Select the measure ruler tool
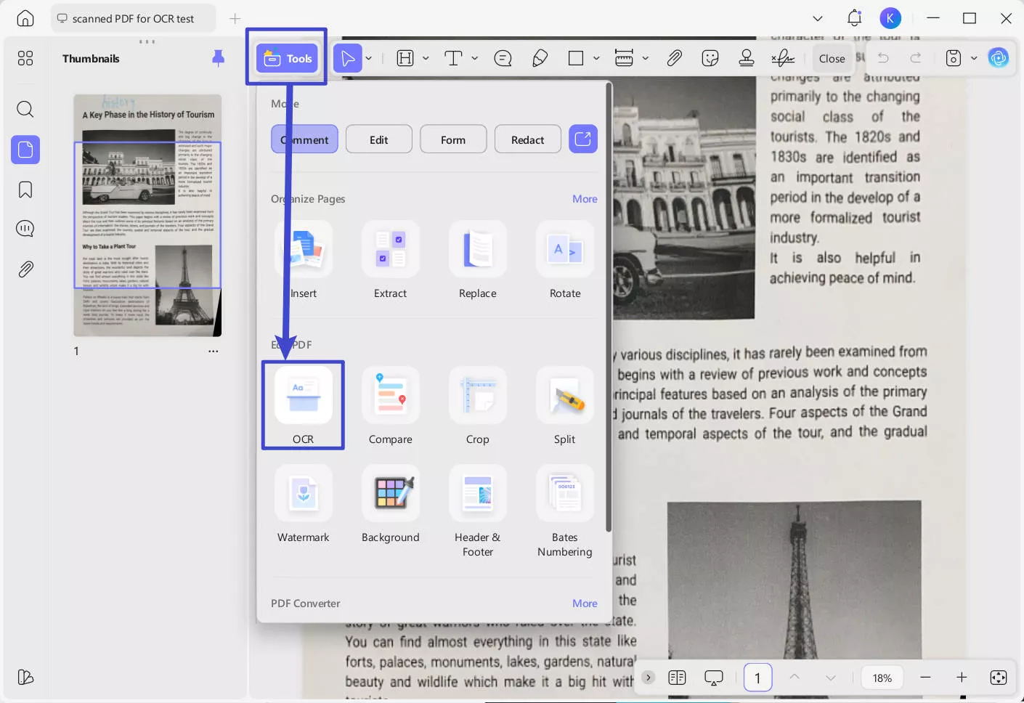This screenshot has height=703, width=1024. tap(624, 58)
